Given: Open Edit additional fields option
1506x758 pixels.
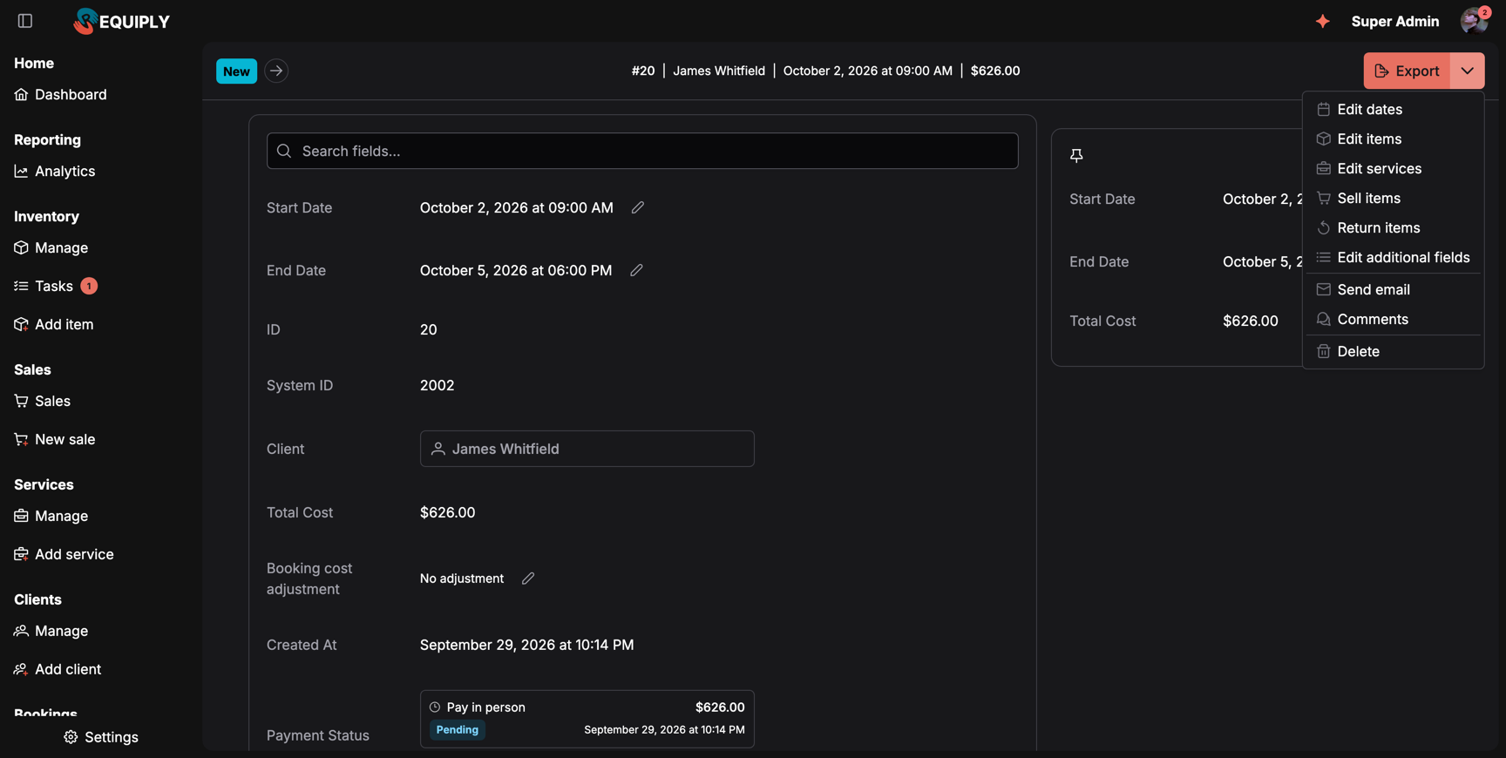Looking at the screenshot, I should [1394, 257].
